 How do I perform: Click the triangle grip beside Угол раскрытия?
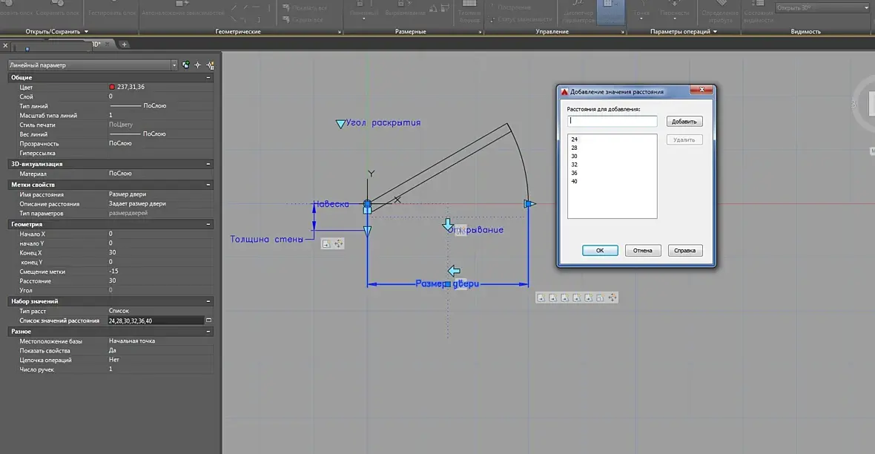click(340, 124)
